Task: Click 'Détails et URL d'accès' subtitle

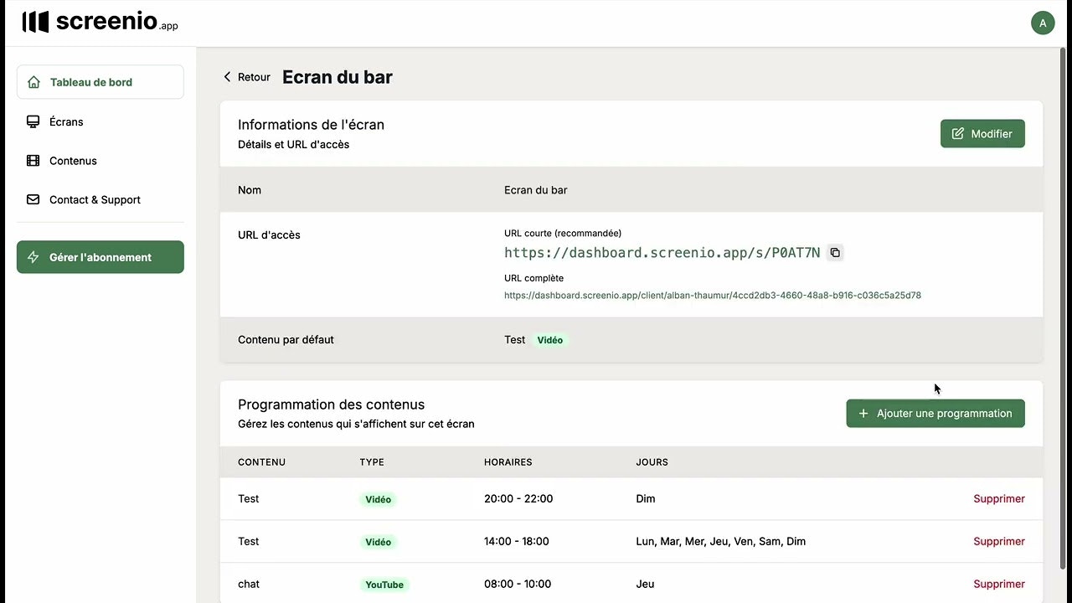Action: 294,144
